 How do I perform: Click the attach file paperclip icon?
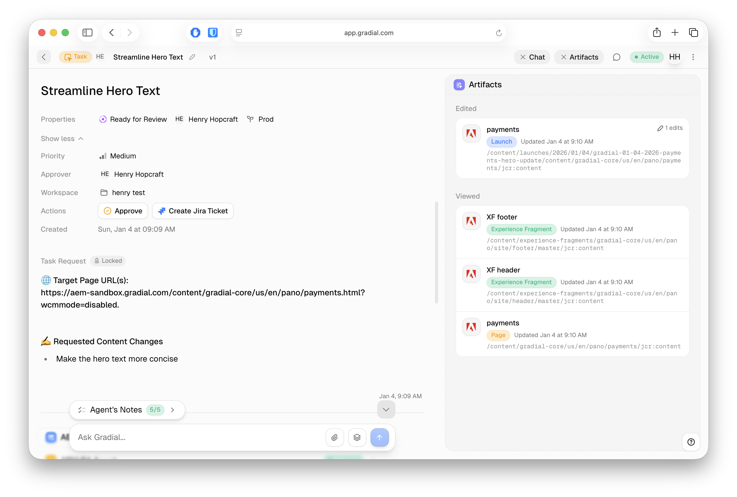[335, 437]
